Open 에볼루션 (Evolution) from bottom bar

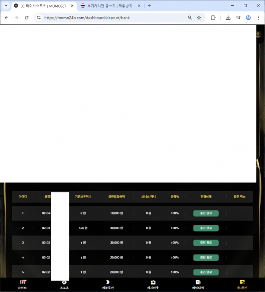[108, 282]
